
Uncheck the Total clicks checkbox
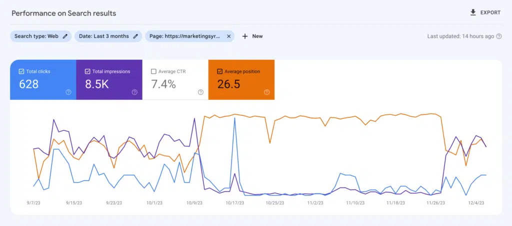(21, 71)
